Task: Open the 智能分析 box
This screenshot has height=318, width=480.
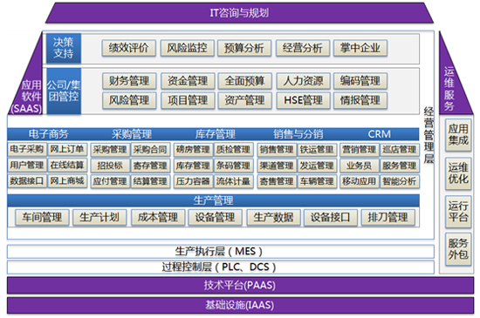Action: (400, 181)
